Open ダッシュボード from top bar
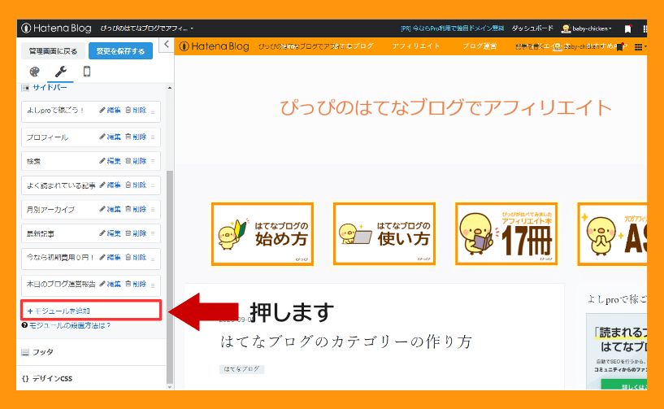Image resolution: width=664 pixels, height=409 pixels. (532, 28)
